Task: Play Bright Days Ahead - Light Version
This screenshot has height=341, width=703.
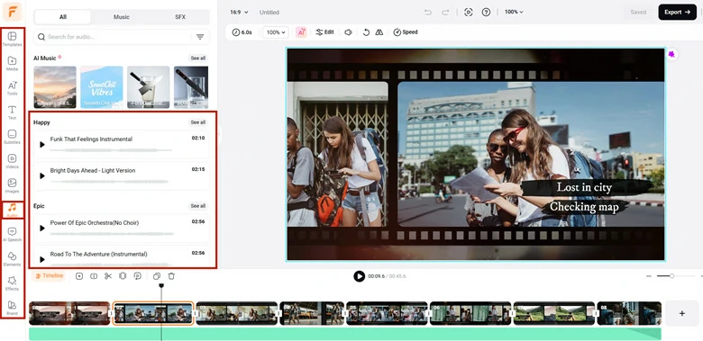Action: click(x=42, y=175)
